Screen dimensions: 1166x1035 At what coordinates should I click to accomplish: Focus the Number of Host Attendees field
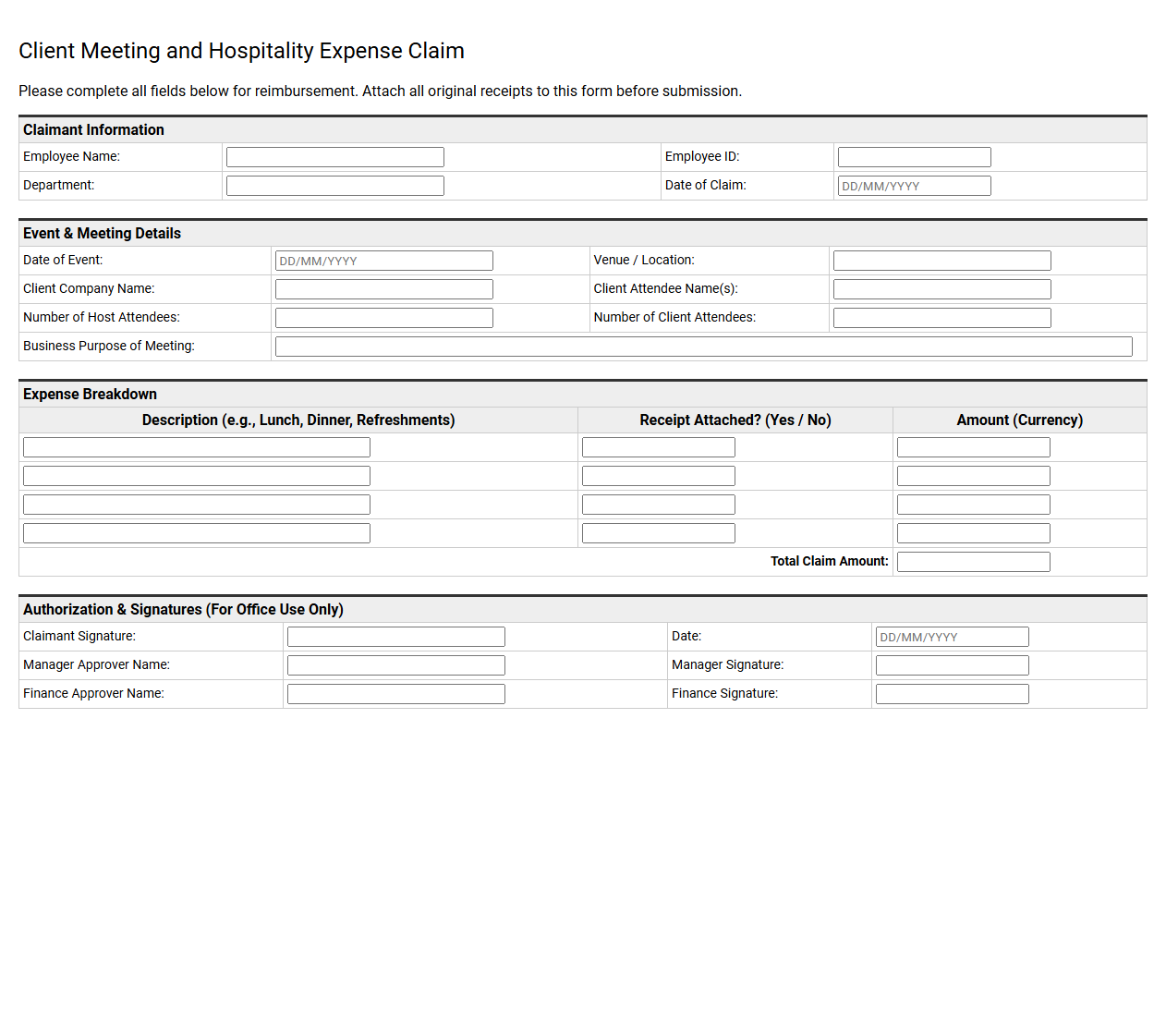(x=384, y=318)
